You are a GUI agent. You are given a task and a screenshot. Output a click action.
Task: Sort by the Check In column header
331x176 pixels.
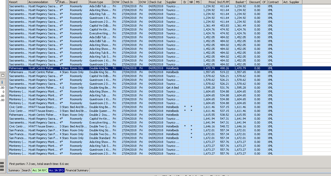pos(130,2)
